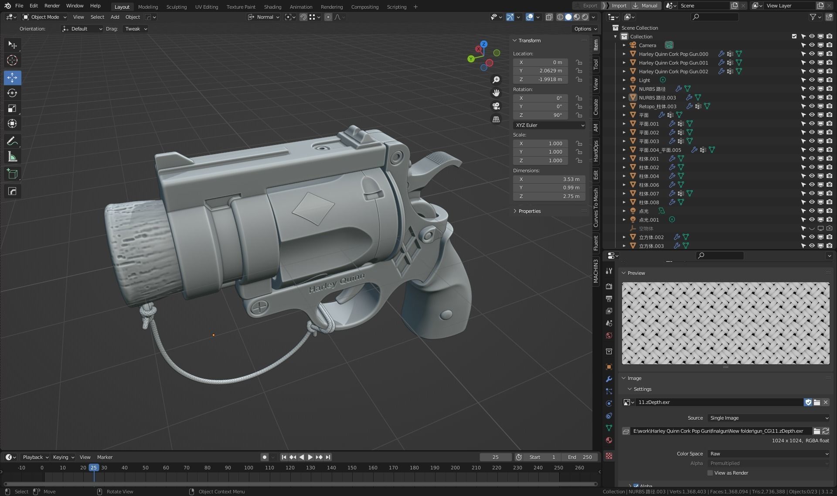This screenshot has height=496, width=837.
Task: Open World properties tab icon
Action: click(609, 335)
